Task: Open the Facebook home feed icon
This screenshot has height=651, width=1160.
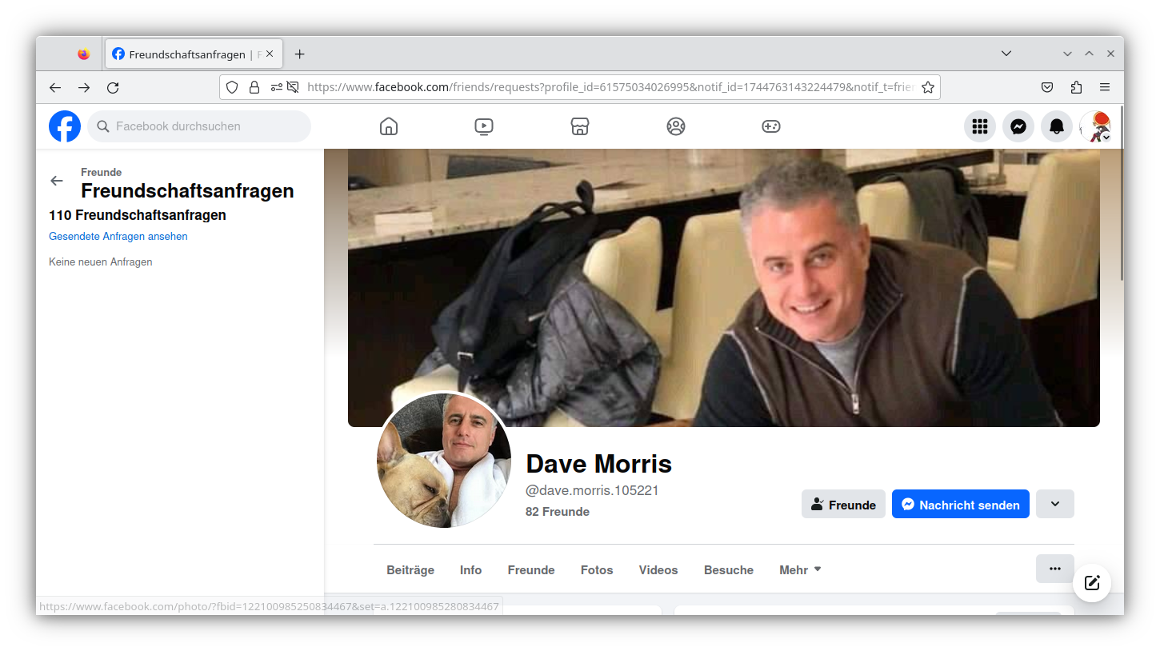Action: (389, 126)
